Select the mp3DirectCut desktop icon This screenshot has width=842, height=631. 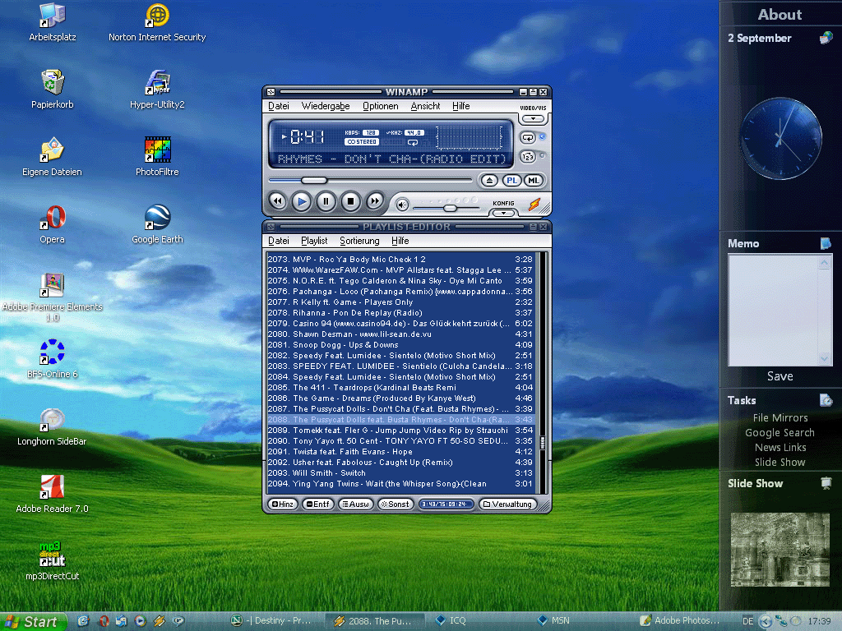point(52,561)
